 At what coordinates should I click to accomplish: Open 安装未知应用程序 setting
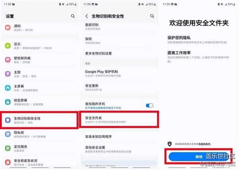coord(119,137)
